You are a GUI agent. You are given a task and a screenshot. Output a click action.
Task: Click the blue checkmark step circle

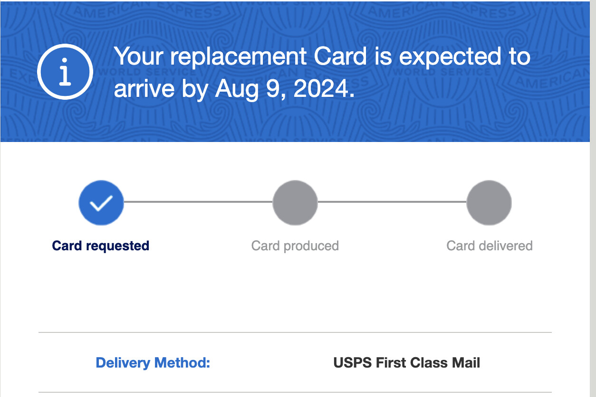point(101,203)
